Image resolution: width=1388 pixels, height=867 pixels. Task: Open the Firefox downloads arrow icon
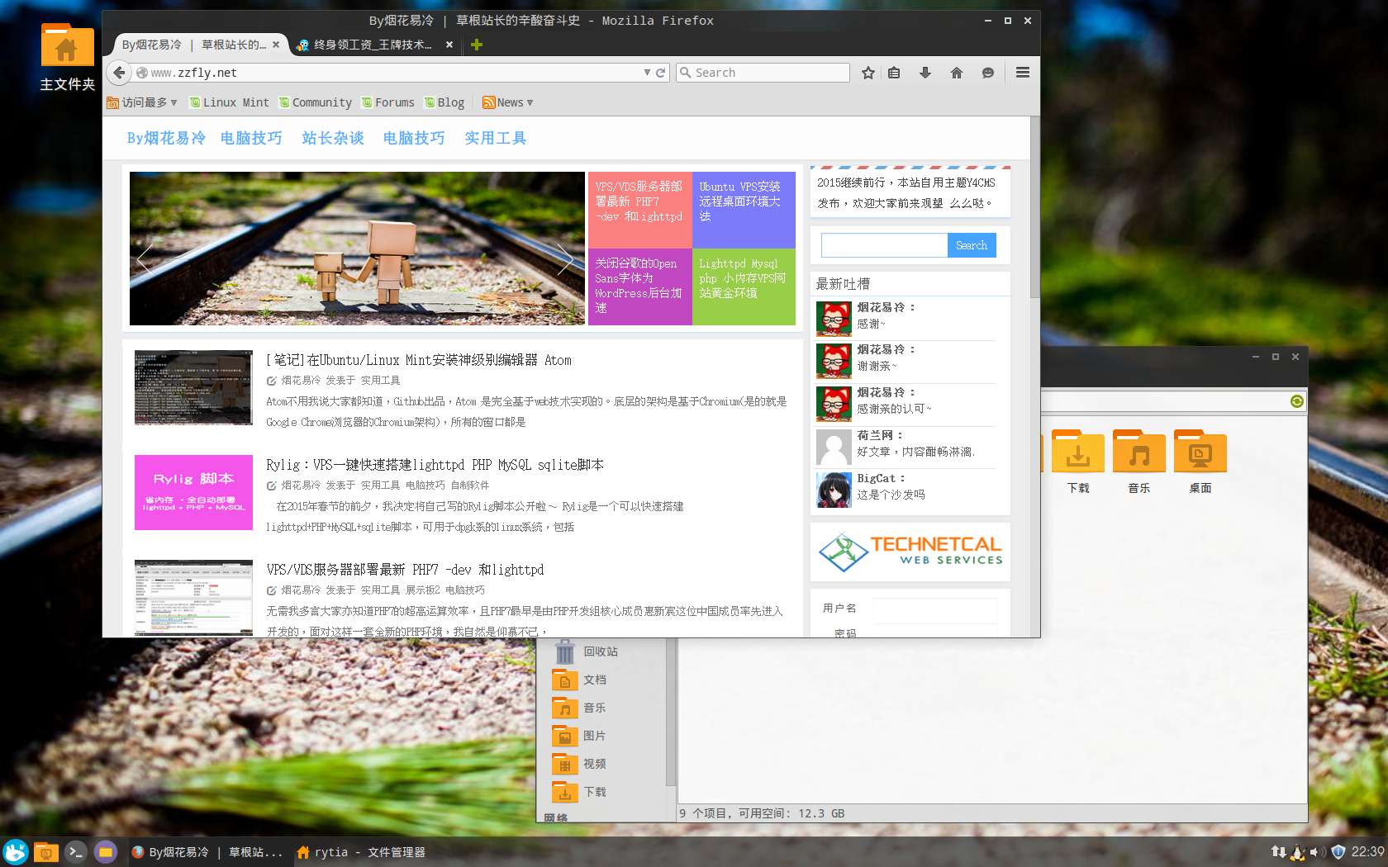click(x=925, y=73)
